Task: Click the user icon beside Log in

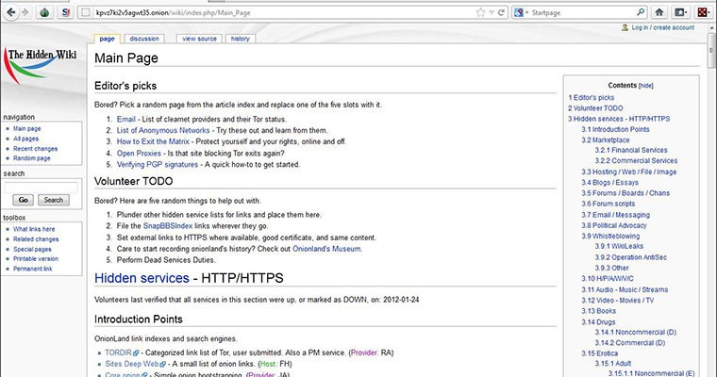Action: (625, 28)
